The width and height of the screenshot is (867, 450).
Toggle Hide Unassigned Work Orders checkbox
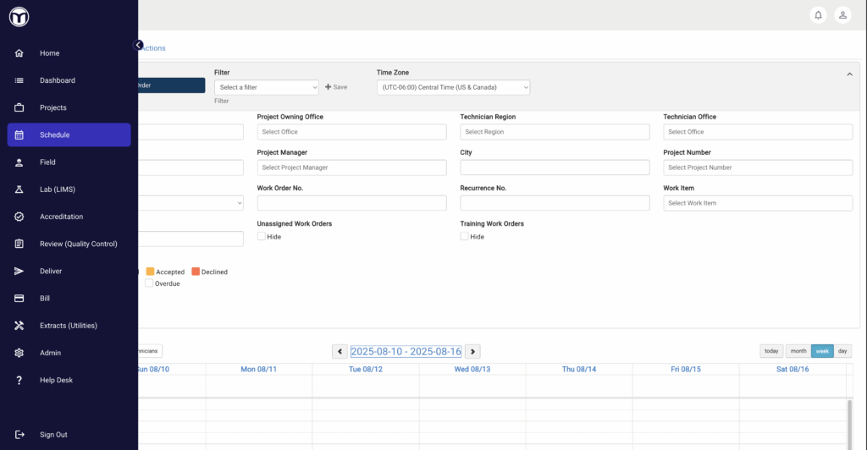click(262, 237)
